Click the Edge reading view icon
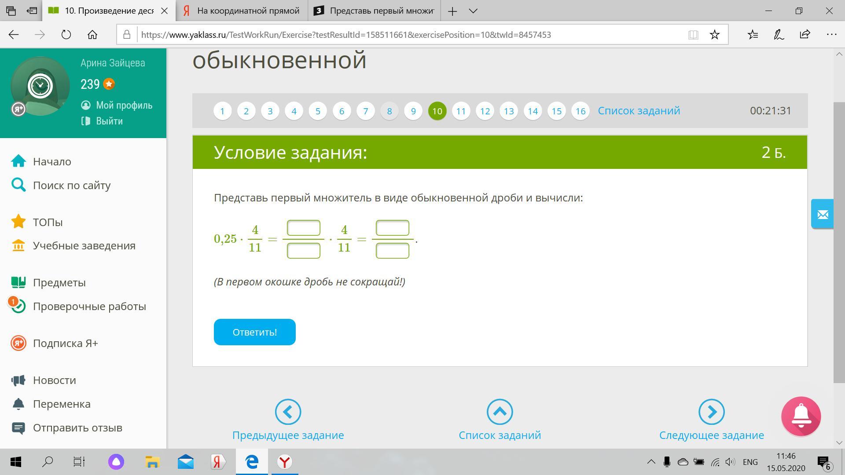This screenshot has height=475, width=845. click(693, 35)
